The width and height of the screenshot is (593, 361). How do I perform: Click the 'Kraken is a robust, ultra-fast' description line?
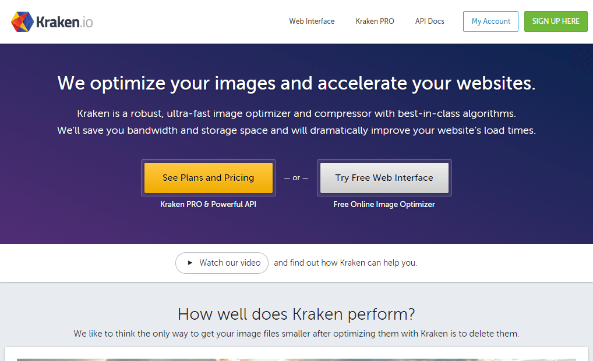296,113
